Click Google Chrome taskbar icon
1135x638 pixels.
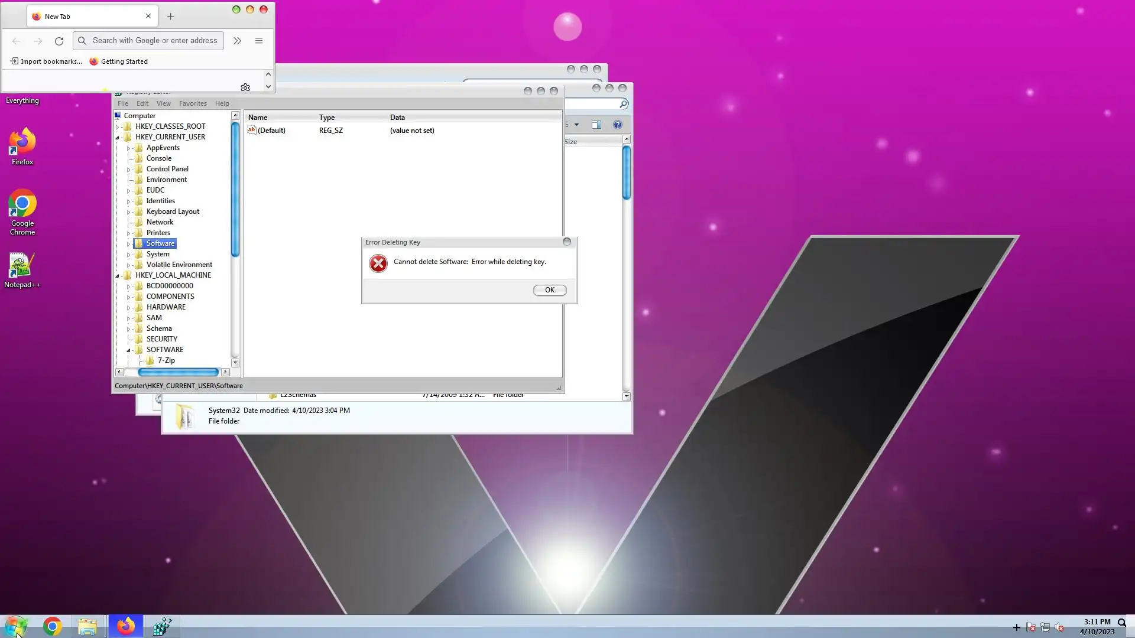pos(52,626)
